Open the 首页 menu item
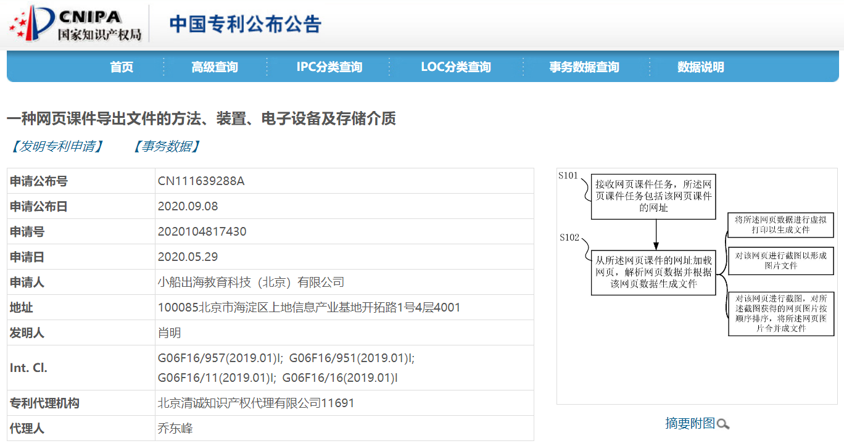Image resolution: width=844 pixels, height=446 pixels. [122, 67]
